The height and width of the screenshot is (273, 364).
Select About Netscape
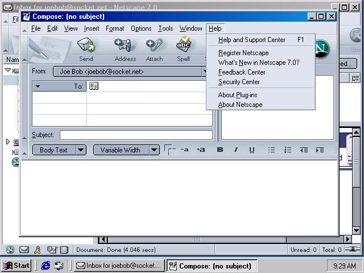point(260,105)
